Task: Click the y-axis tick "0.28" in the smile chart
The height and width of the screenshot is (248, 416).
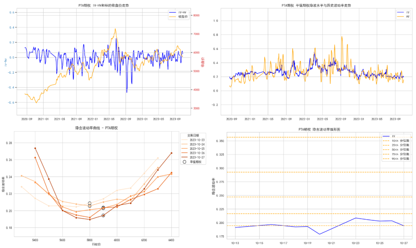Action: pyautogui.click(x=9, y=143)
